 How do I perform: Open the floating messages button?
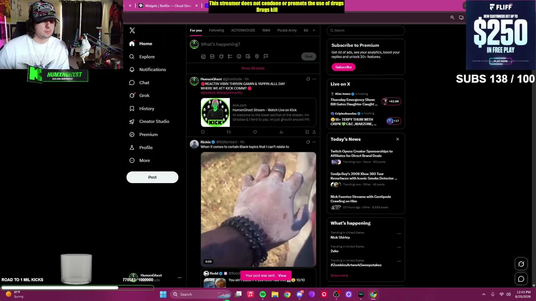point(521,279)
